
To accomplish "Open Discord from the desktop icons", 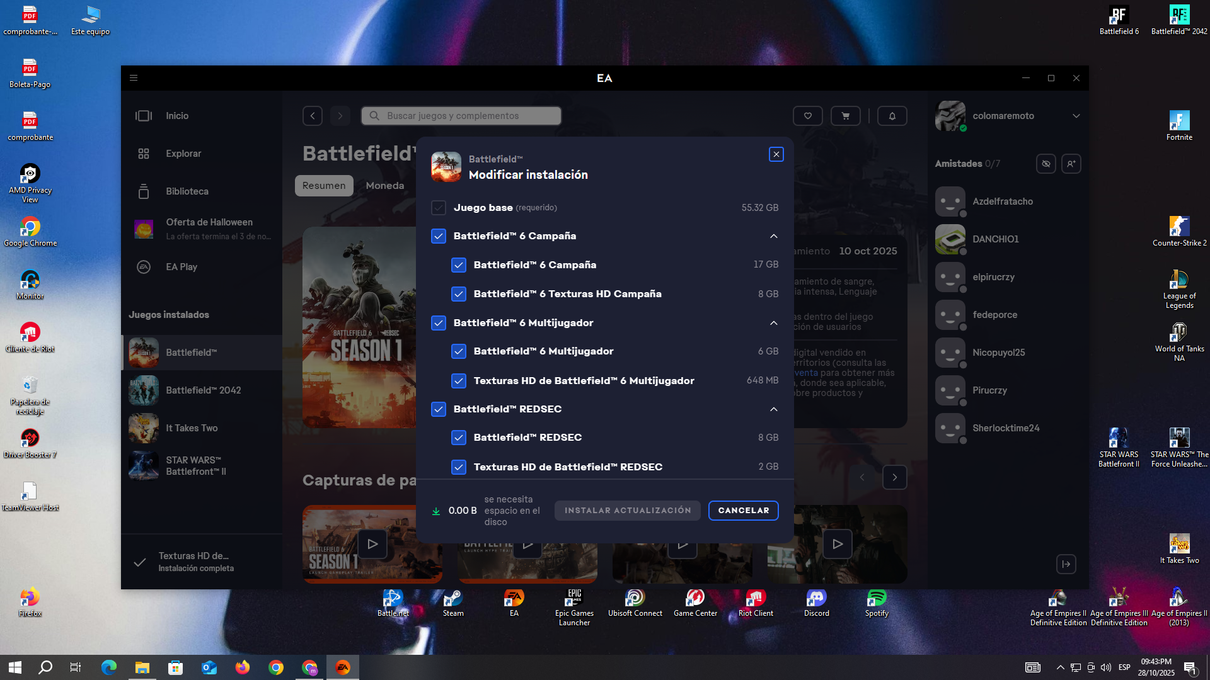I will click(x=816, y=602).
